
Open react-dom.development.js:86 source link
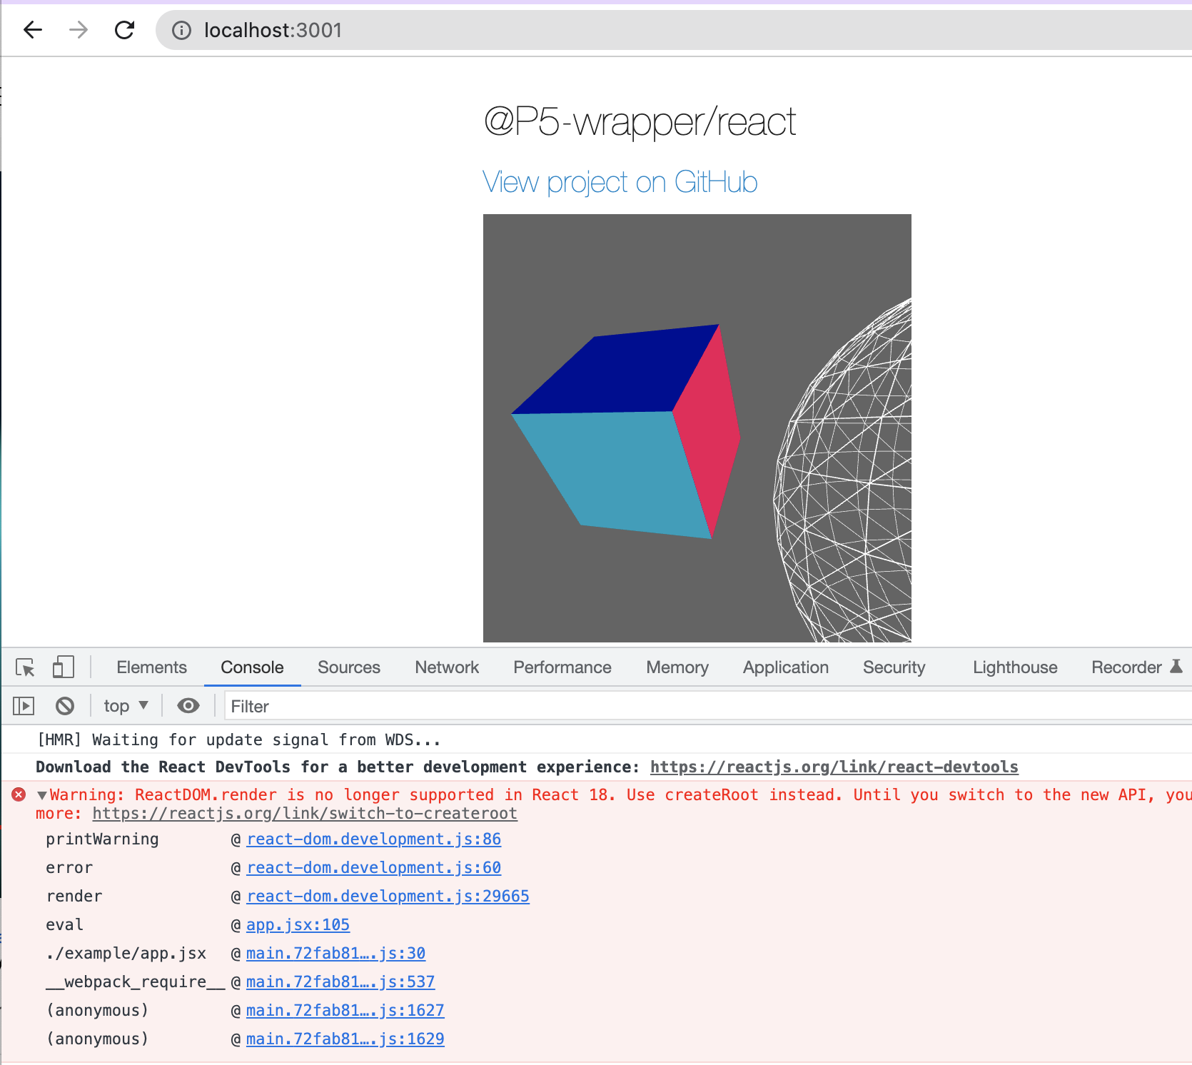tap(373, 839)
